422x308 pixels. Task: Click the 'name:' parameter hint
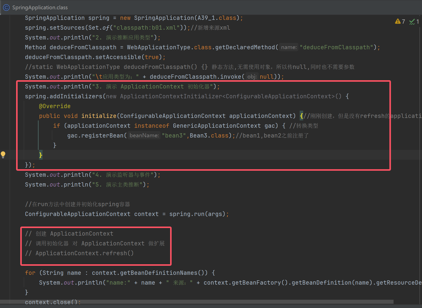[x=289, y=47]
